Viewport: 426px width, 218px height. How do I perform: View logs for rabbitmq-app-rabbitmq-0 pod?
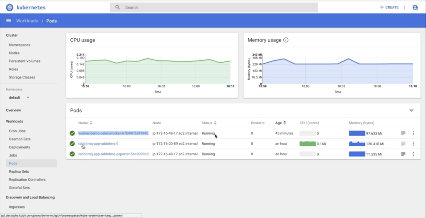(x=403, y=143)
